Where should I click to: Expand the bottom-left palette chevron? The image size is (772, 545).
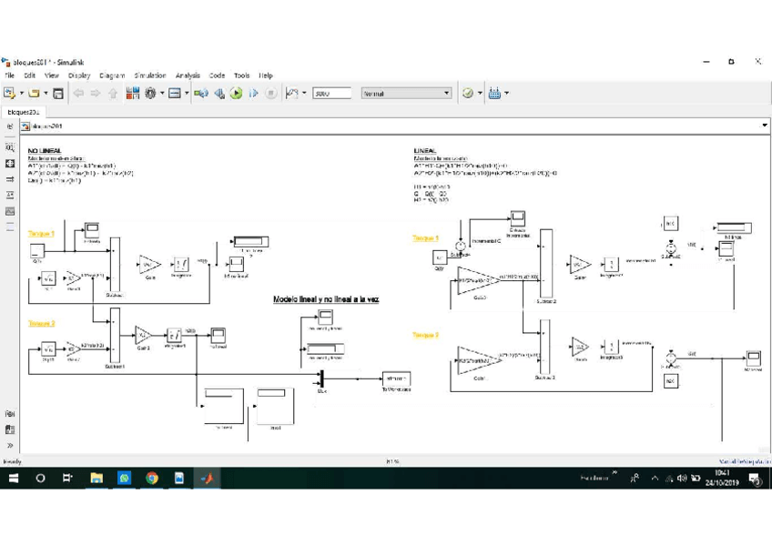(x=10, y=445)
